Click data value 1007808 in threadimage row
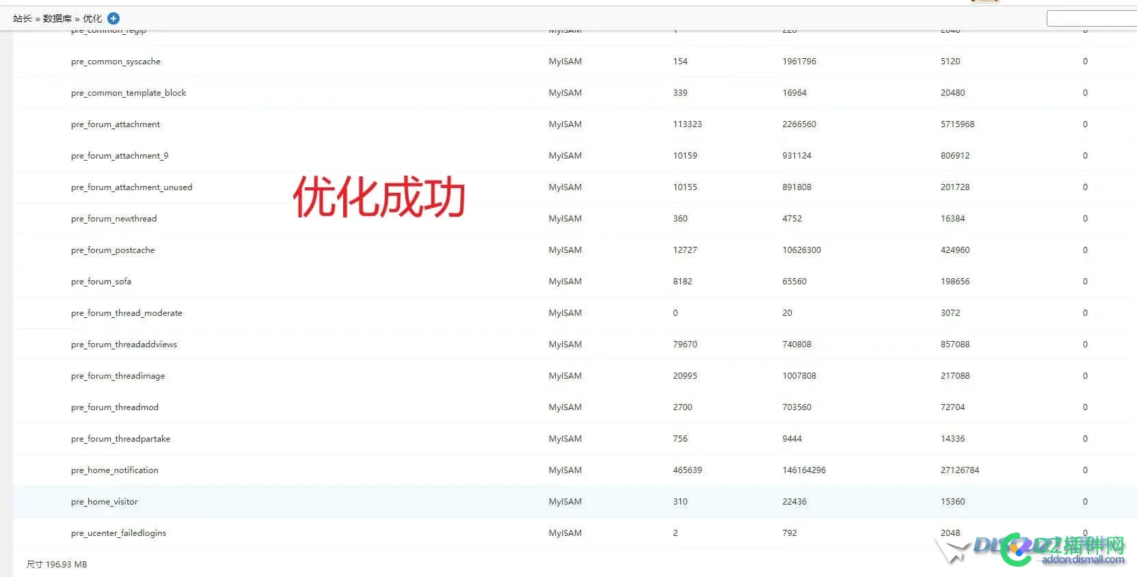This screenshot has height=577, width=1137. tap(799, 376)
